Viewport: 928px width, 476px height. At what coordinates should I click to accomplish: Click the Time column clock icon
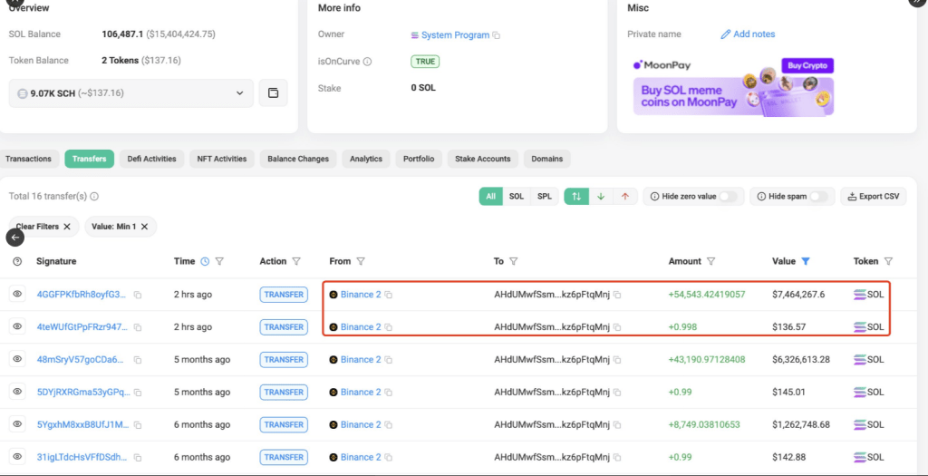coord(205,261)
